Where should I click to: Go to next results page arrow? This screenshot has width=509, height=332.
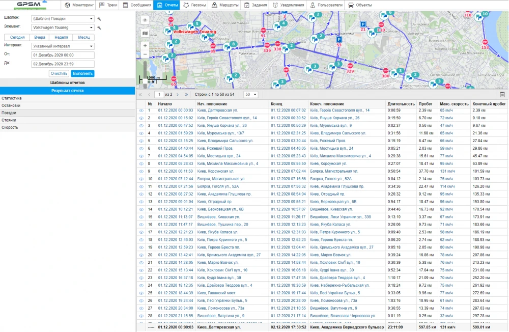178,95
